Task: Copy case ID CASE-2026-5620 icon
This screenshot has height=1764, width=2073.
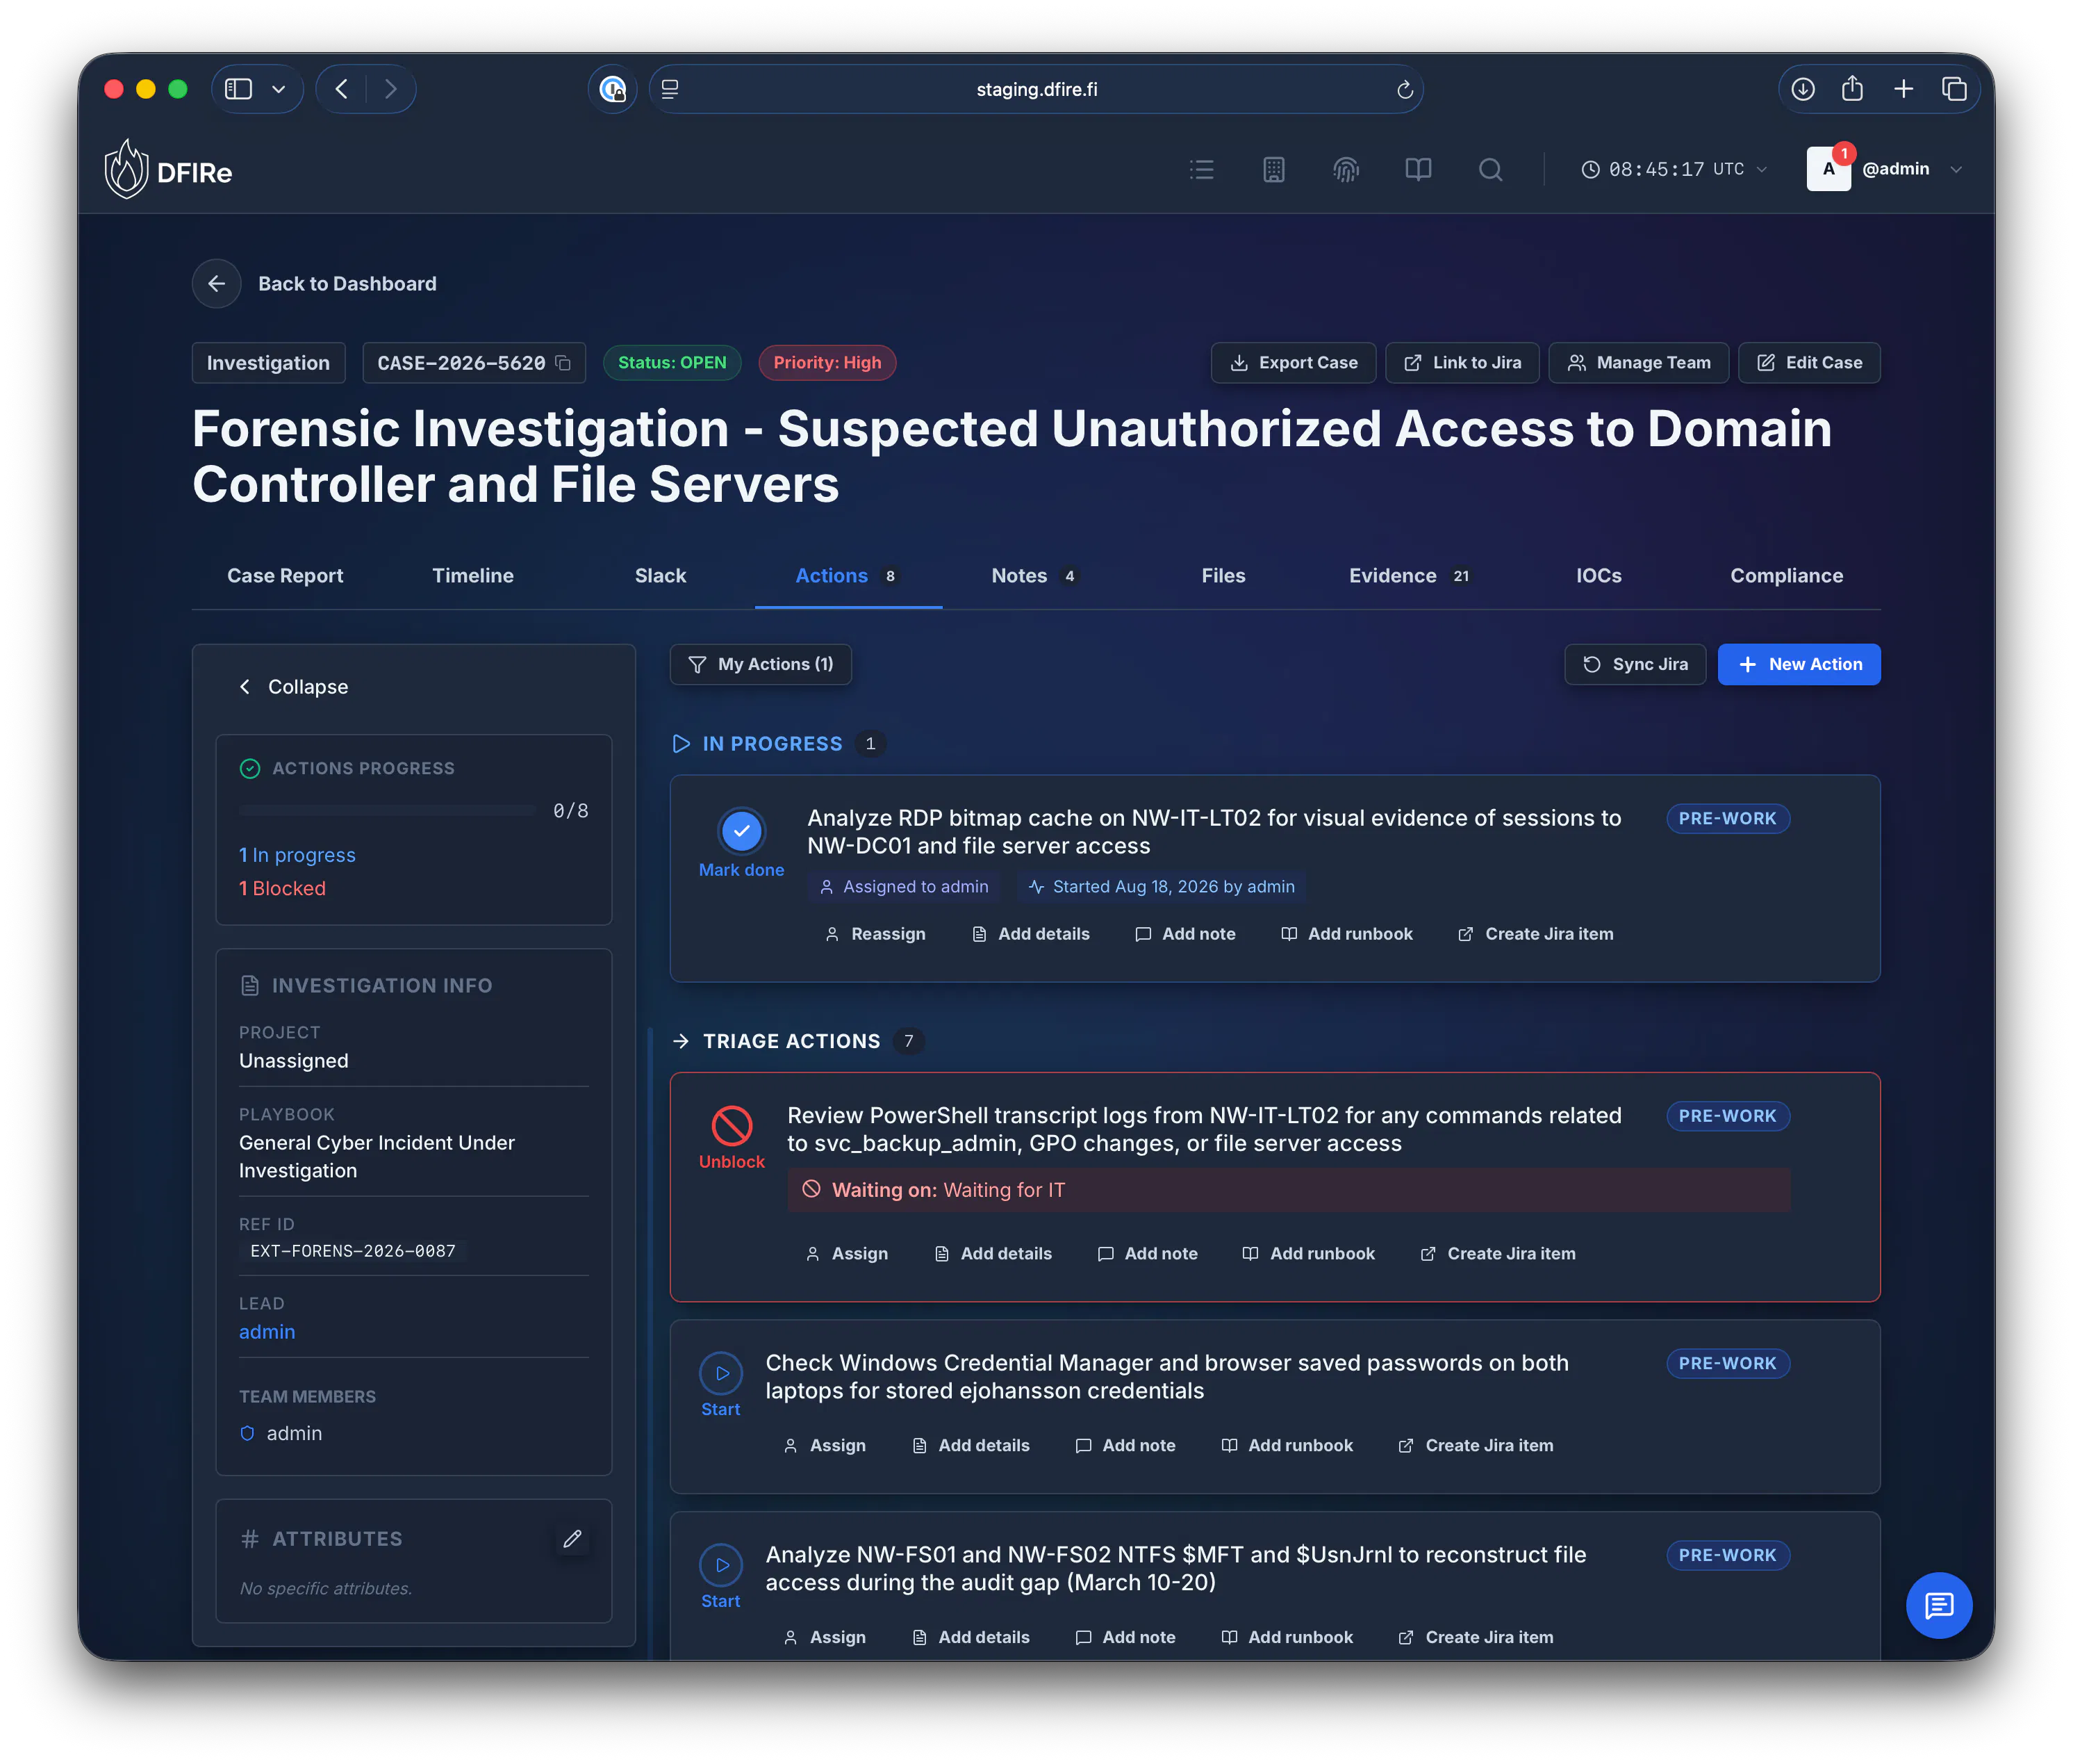Action: 563,363
